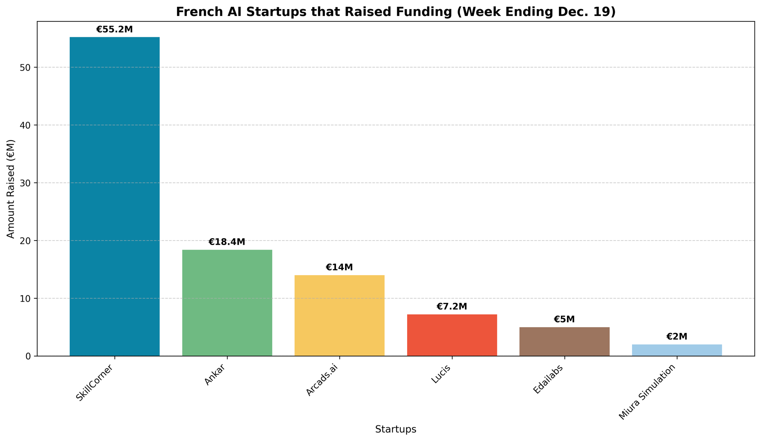Image resolution: width=761 pixels, height=441 pixels.
Task: Click the €14M value label
Action: 339,267
